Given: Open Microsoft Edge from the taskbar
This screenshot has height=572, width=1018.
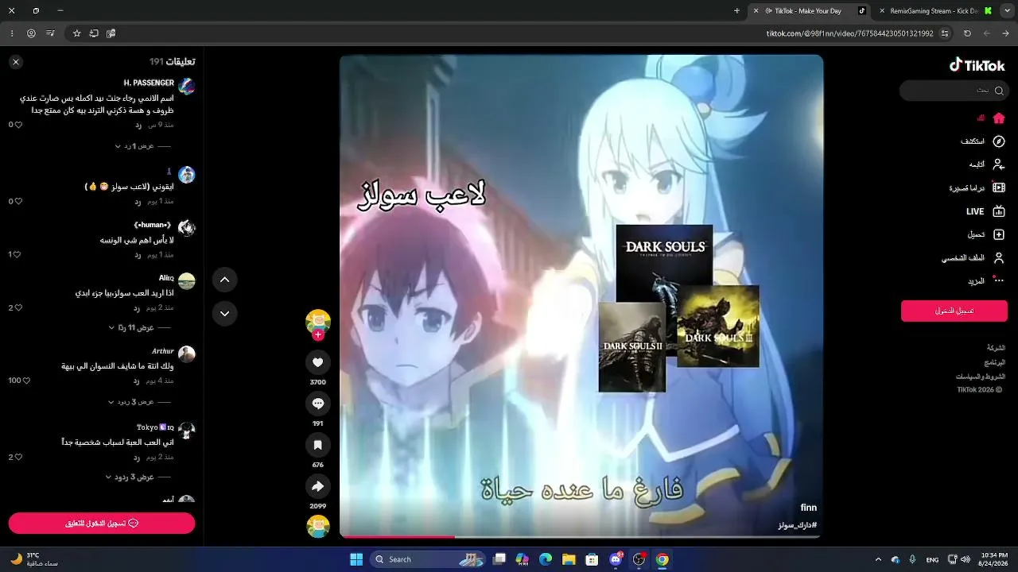Looking at the screenshot, I should coord(546,559).
